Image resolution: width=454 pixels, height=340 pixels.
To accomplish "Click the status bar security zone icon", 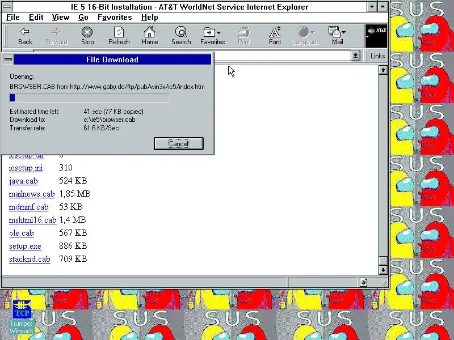I will tap(364, 282).
